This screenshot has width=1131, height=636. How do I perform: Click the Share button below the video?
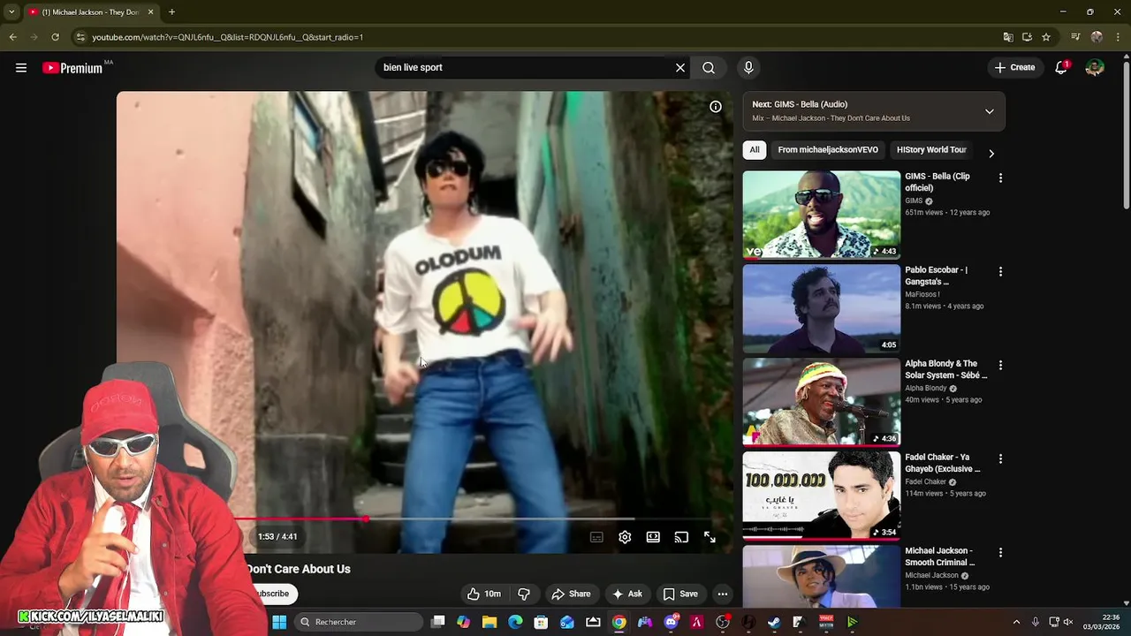[571, 594]
